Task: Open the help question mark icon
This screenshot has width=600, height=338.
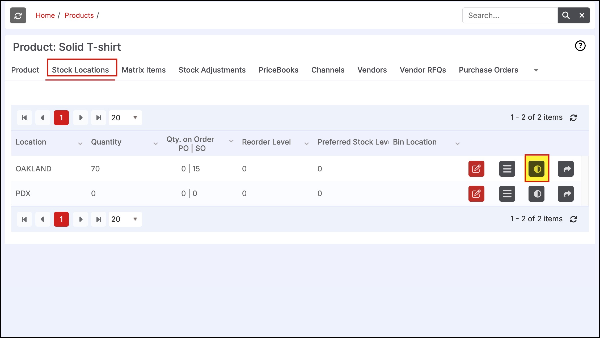Action: tap(580, 46)
